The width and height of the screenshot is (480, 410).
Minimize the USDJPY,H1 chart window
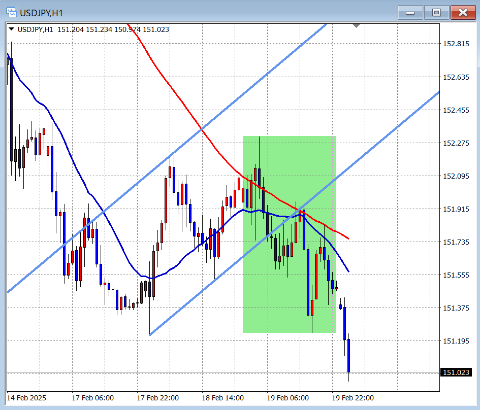tap(410, 13)
